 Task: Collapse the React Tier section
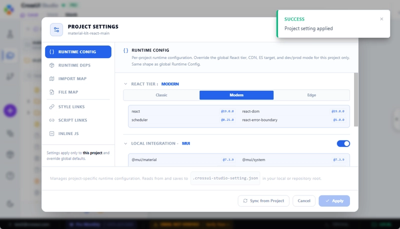pos(125,84)
